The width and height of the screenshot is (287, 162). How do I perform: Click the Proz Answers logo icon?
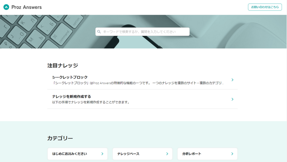tap(6, 7)
